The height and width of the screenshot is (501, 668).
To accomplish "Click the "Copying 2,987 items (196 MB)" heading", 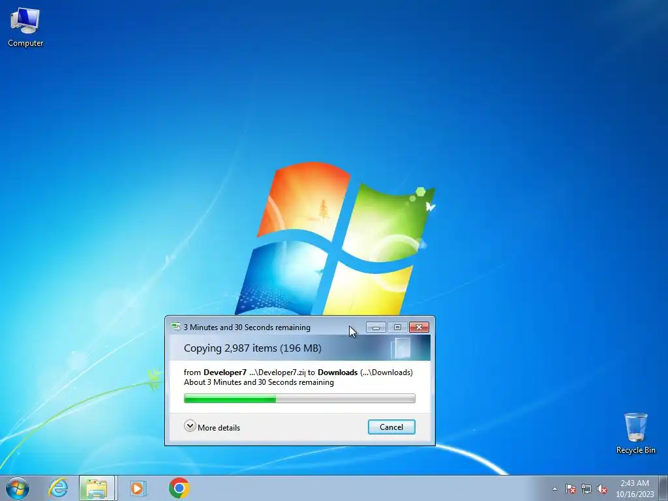I will click(252, 348).
